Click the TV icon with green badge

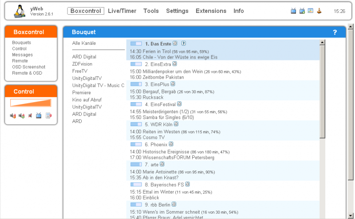[x=302, y=11]
